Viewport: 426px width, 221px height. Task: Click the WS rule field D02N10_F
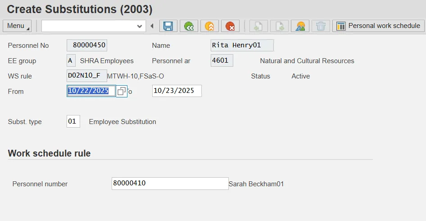(86, 76)
